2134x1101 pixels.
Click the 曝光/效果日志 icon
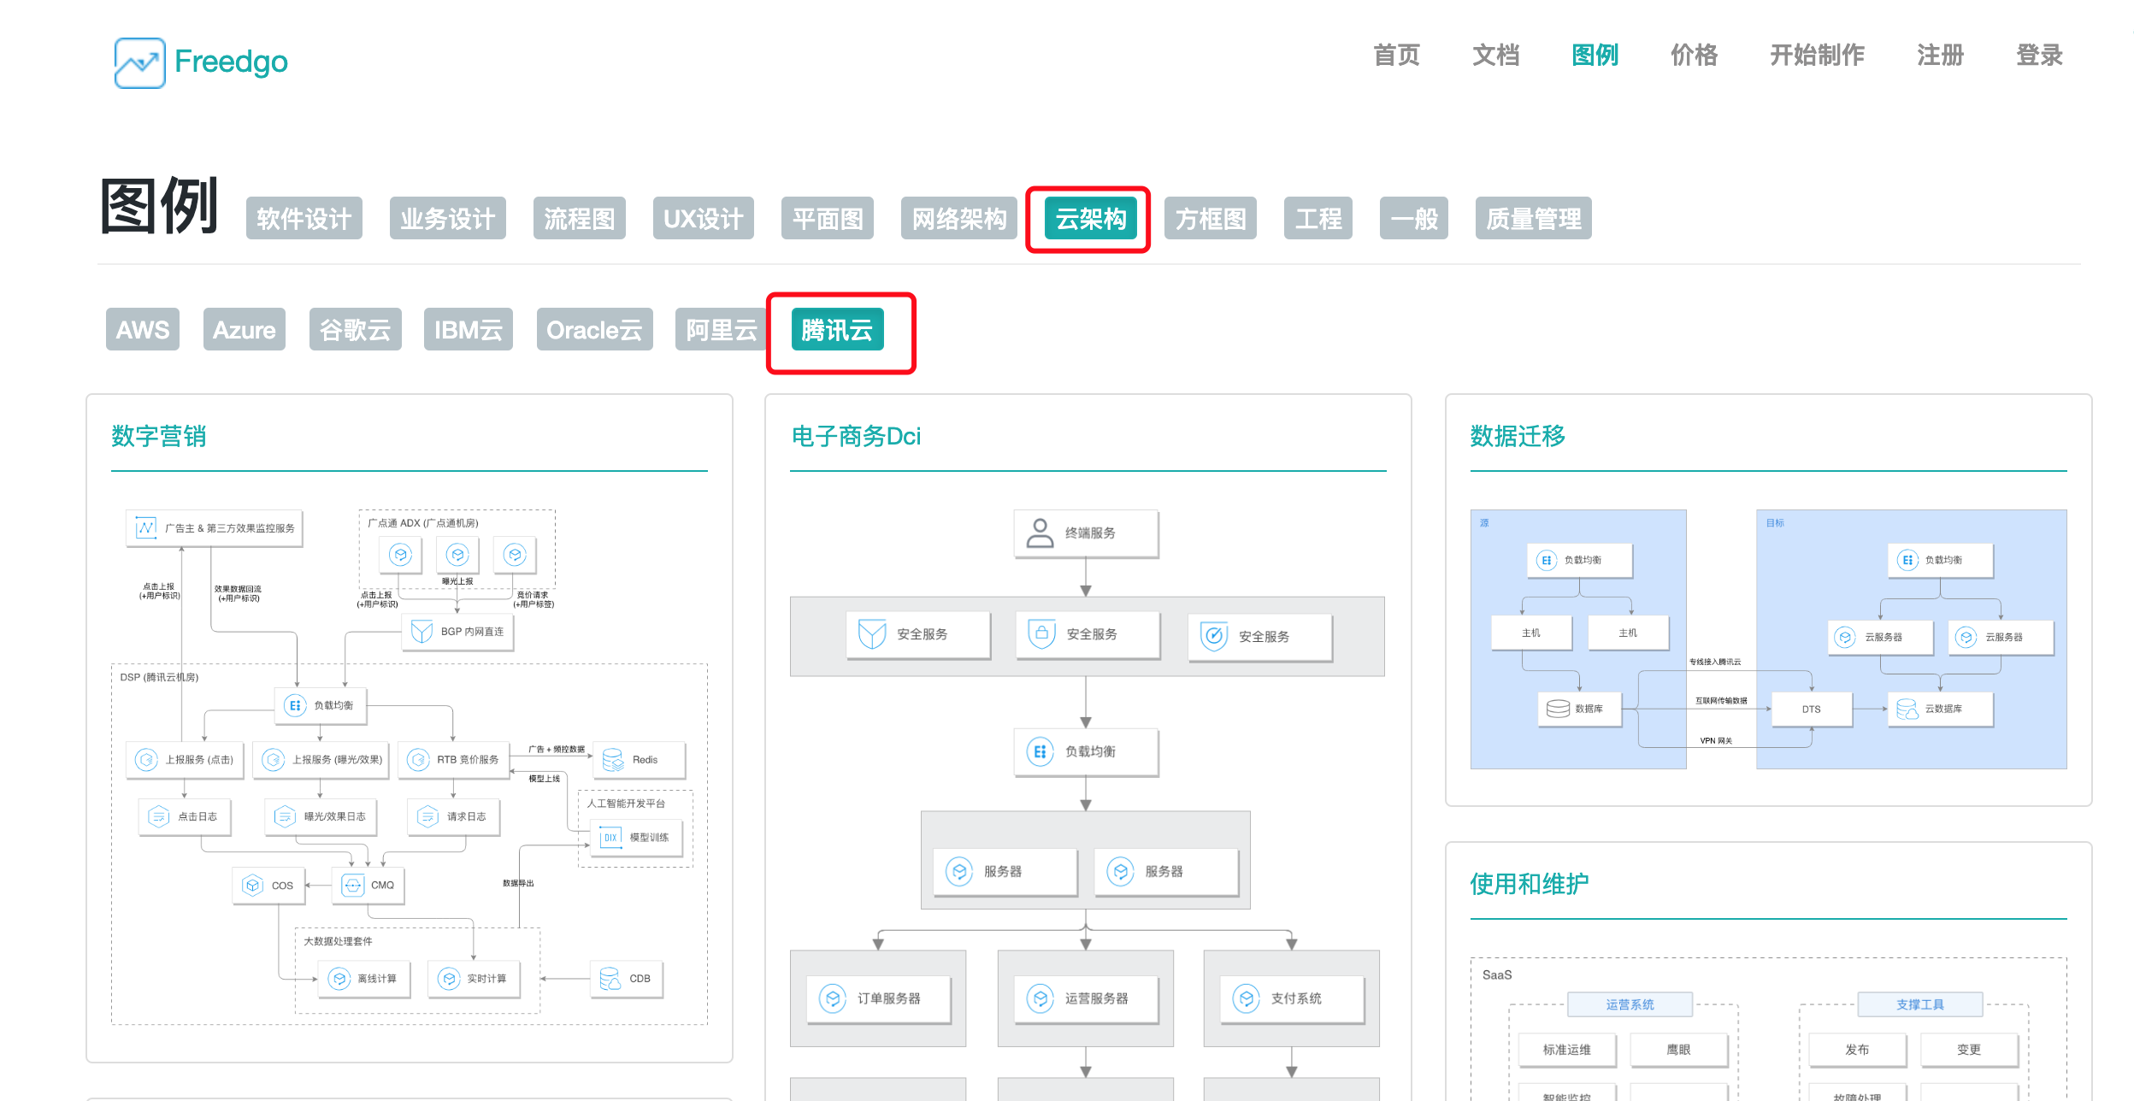pos(285,816)
